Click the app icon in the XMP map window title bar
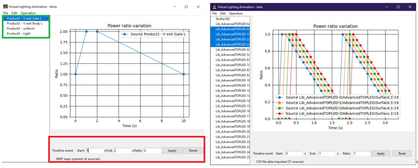 pos(5,7)
